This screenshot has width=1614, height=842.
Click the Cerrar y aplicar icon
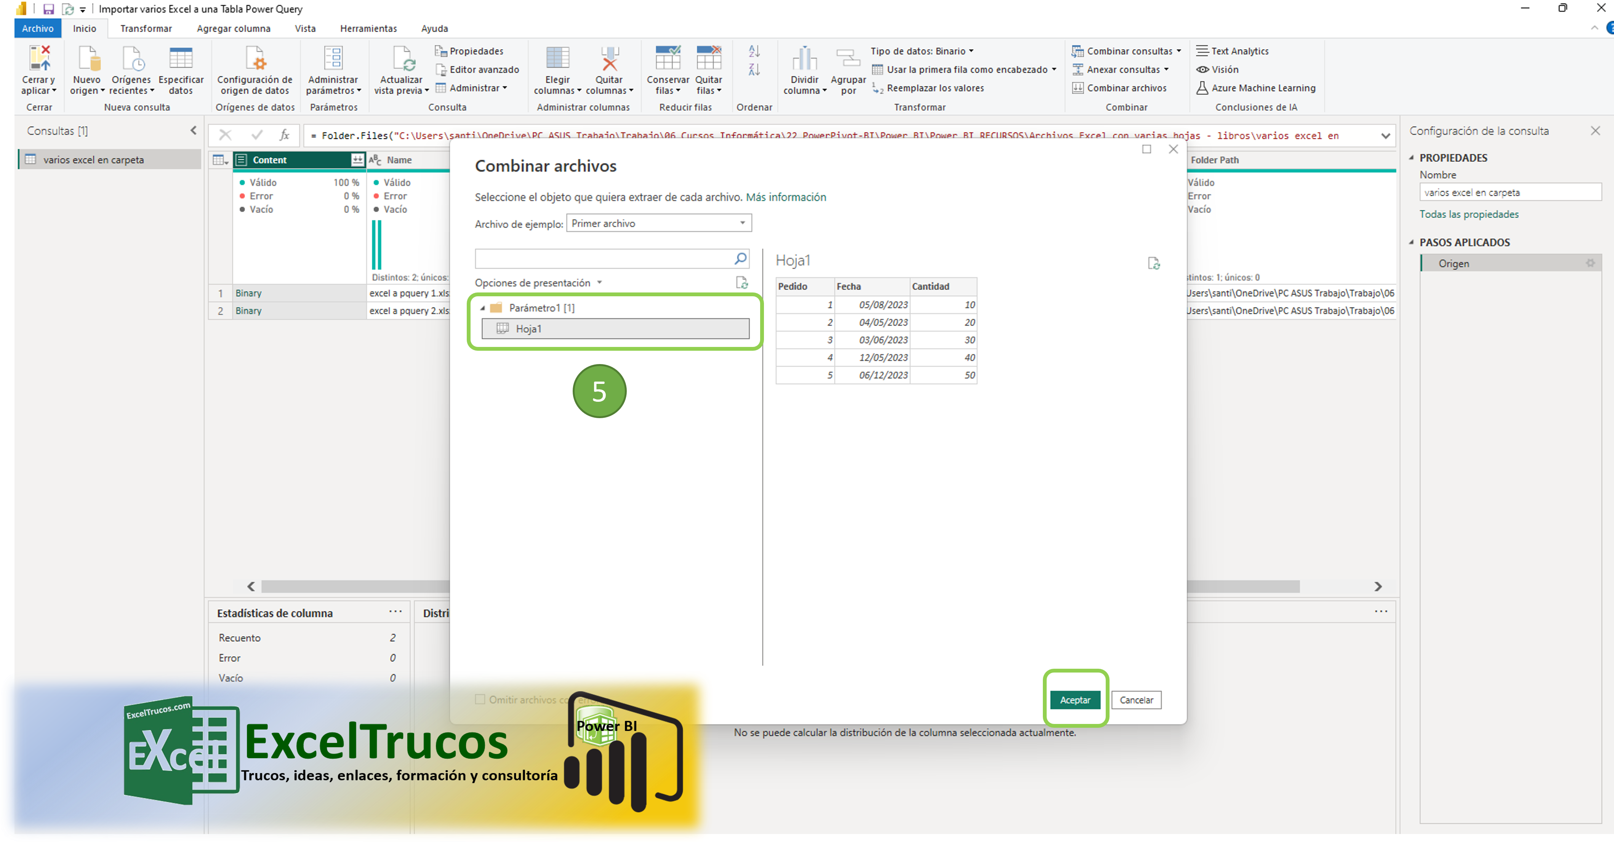point(40,58)
